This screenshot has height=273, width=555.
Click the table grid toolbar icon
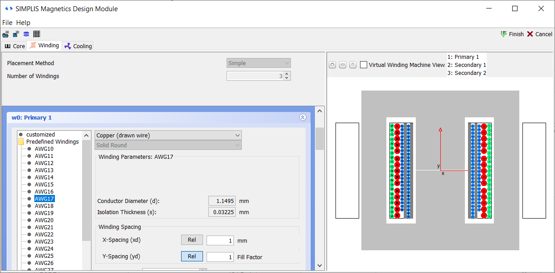[x=37, y=34]
